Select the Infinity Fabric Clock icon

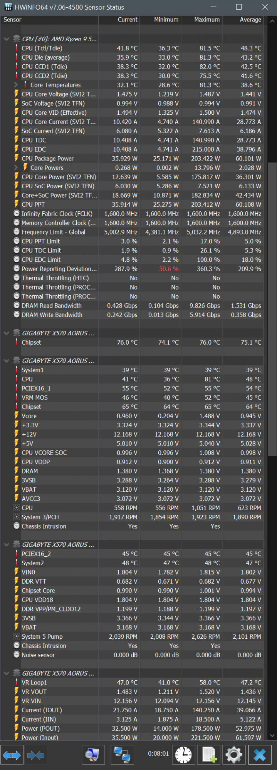click(17, 213)
